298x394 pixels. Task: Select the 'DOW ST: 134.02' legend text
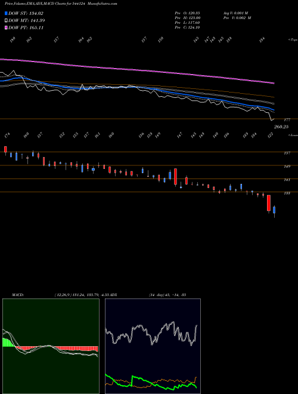pos(26,13)
